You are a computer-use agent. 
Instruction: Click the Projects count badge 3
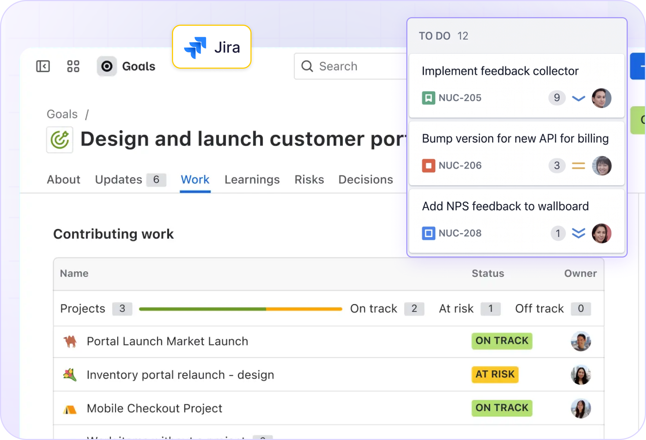pos(122,308)
